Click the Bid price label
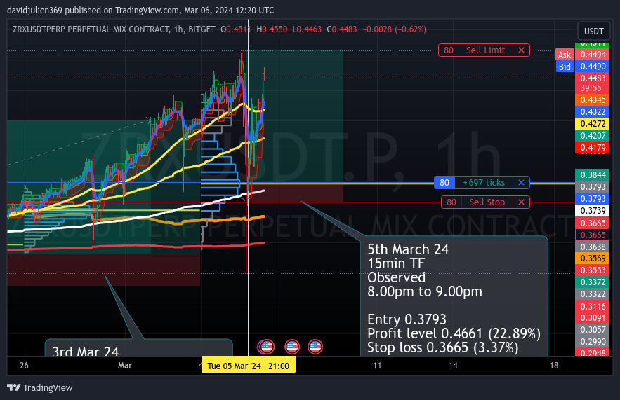 (x=565, y=67)
